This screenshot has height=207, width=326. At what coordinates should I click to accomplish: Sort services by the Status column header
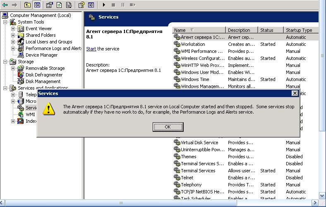point(271,30)
